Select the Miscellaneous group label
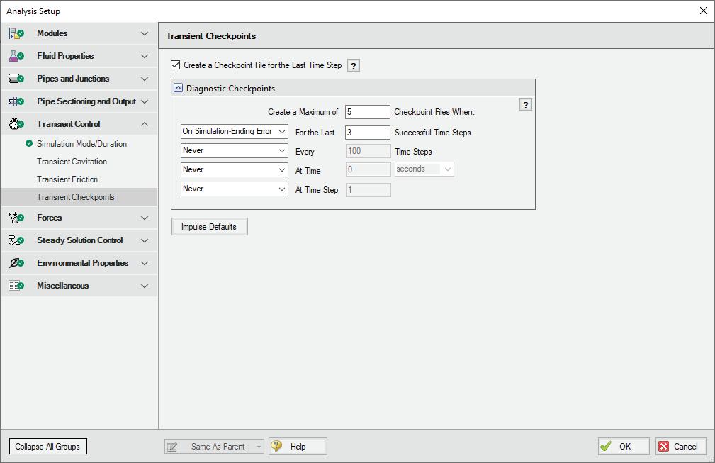 coord(62,286)
